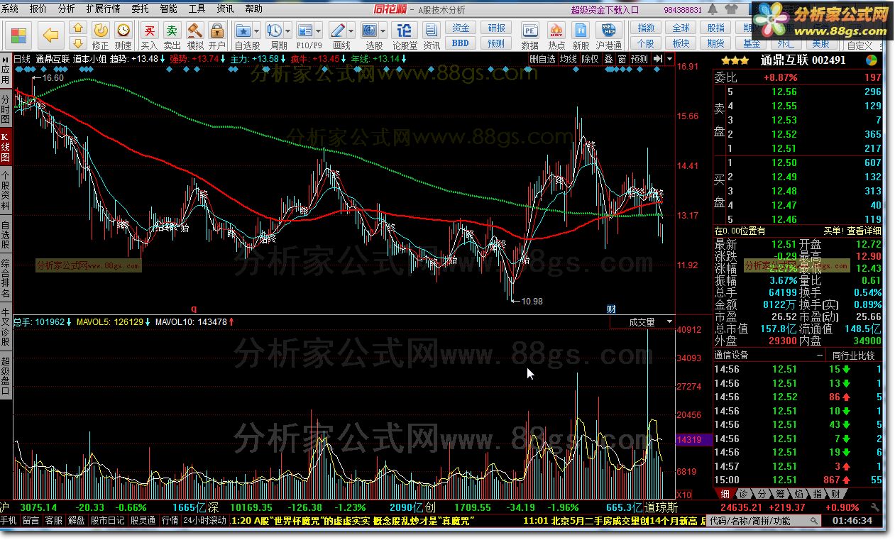Image resolution: width=895 pixels, height=540 pixels.
Task: Click 买单! 查看详细 link
Action: (x=852, y=231)
